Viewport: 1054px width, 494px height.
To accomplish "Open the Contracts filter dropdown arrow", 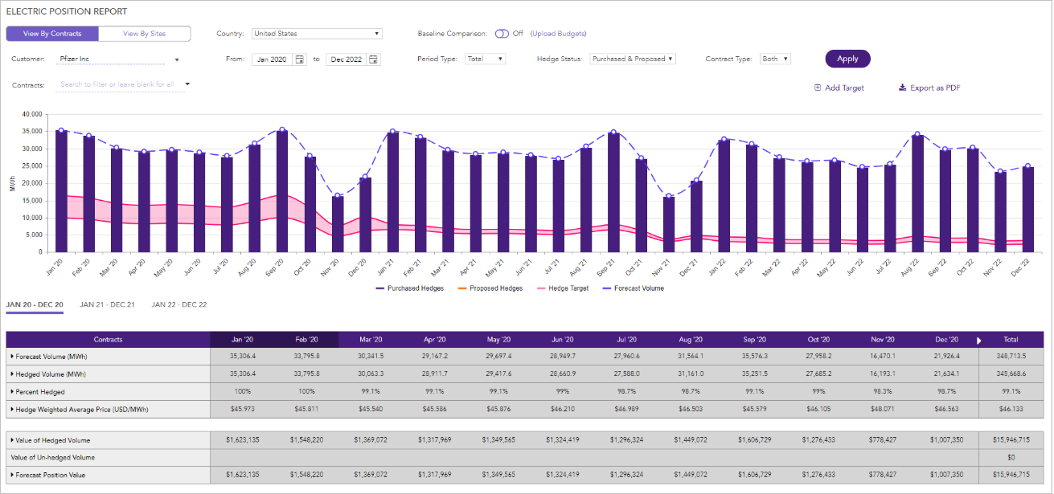I will (187, 84).
